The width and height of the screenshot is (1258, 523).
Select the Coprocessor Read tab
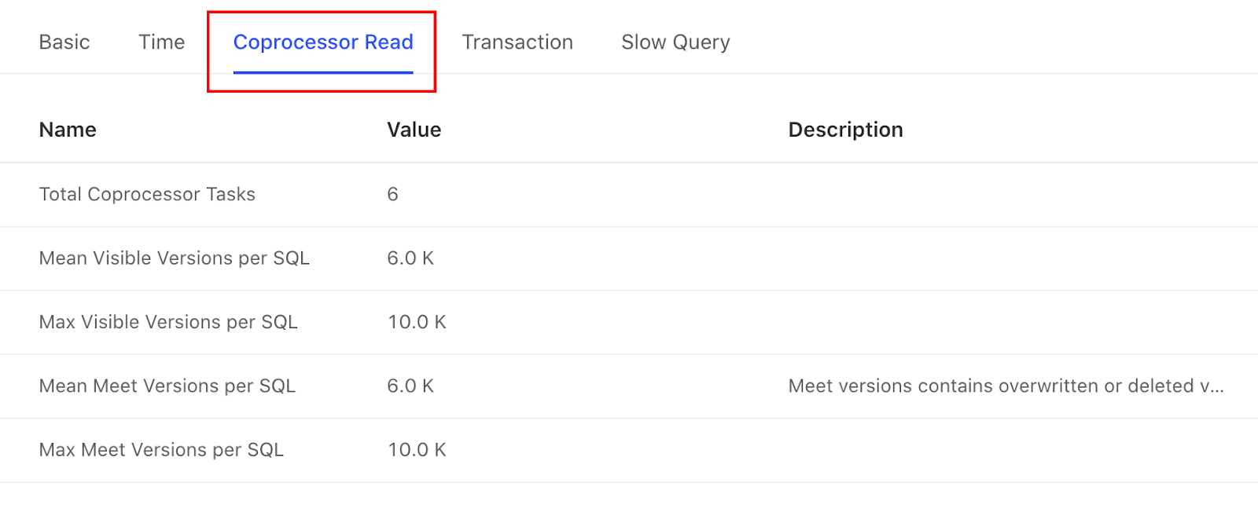[x=323, y=42]
